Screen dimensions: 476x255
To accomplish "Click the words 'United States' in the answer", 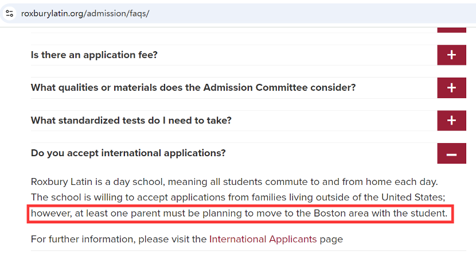I will (x=413, y=197).
